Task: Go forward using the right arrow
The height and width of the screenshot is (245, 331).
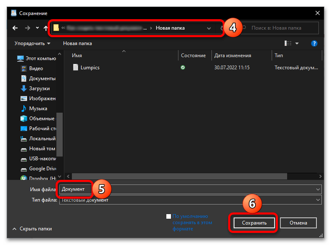Action: (x=28, y=28)
